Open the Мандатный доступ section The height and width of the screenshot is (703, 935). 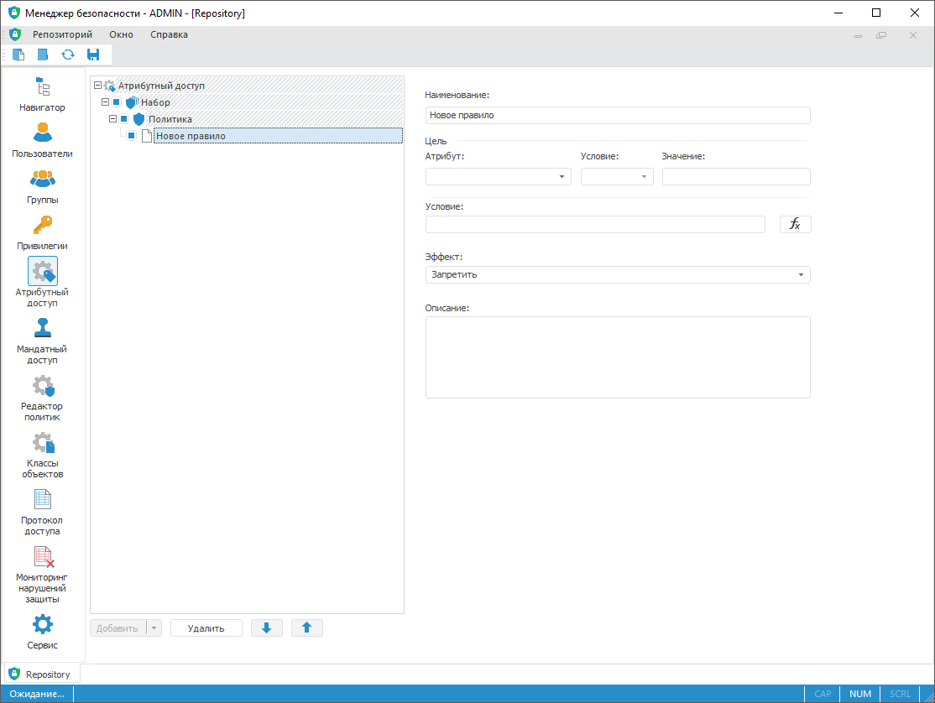[x=42, y=336]
